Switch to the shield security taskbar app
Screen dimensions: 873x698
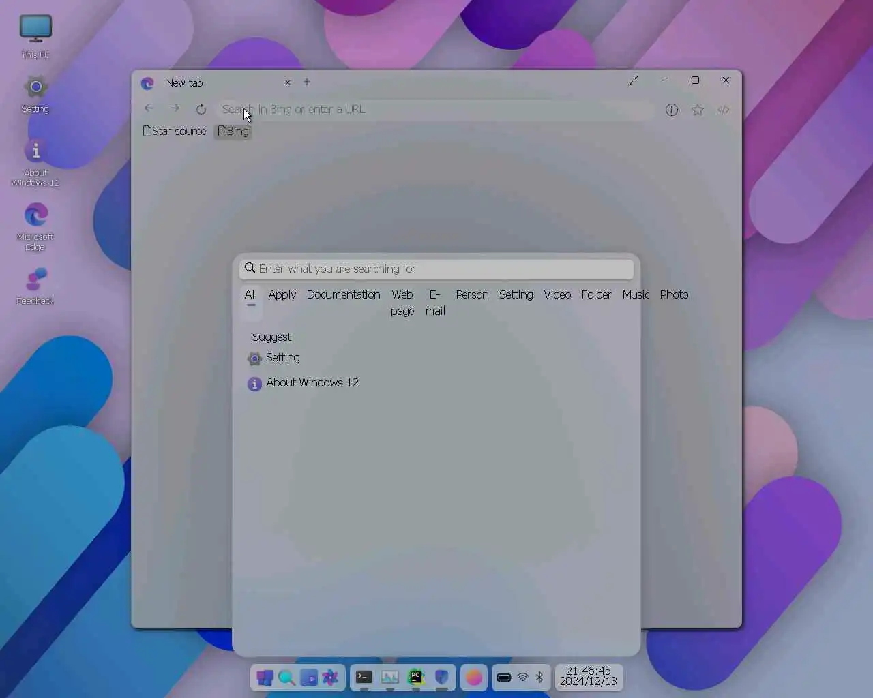pyautogui.click(x=442, y=678)
